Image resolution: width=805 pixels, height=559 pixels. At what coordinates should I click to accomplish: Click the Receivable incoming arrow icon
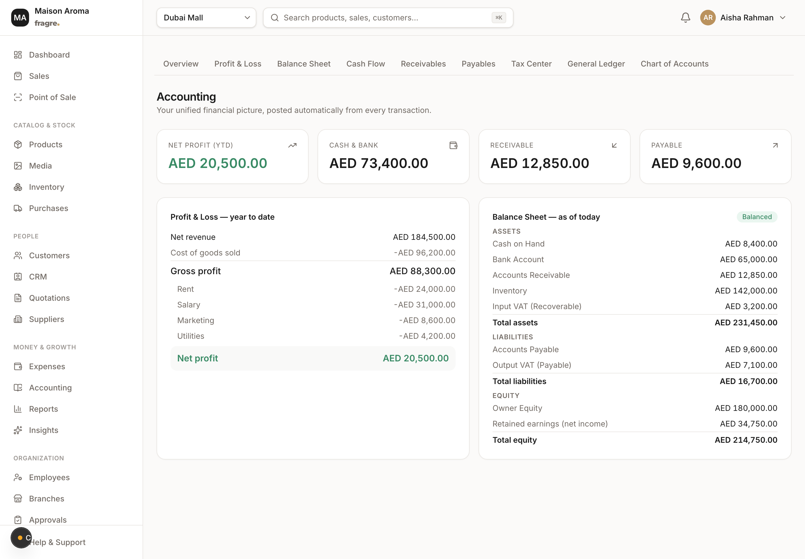[614, 145]
